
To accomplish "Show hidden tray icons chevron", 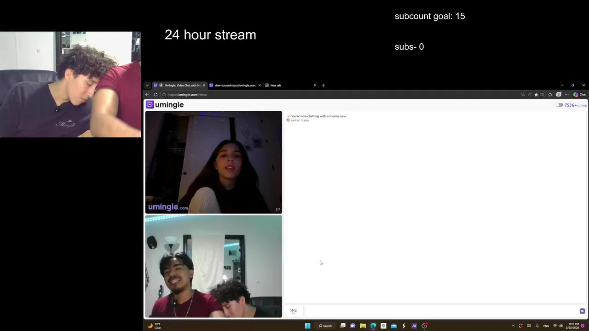I will coord(513,326).
